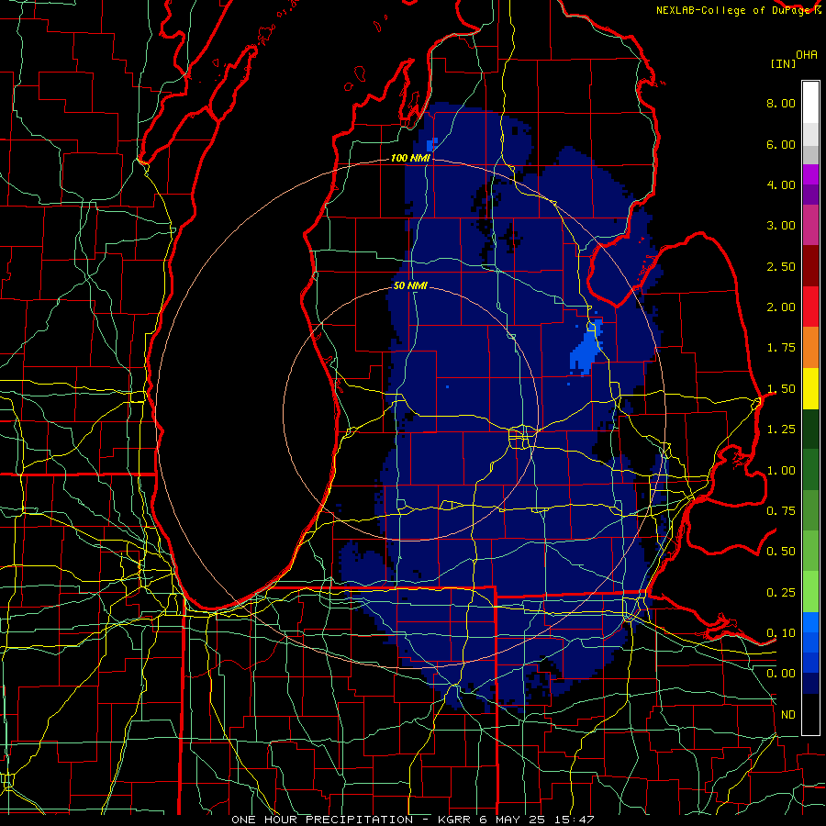Pick the yellow swatch in the color scale

click(810, 389)
